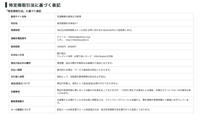204x115 pixels.
Task: Select the 連絡先電話番号 row label
Action: [x=18, y=38]
